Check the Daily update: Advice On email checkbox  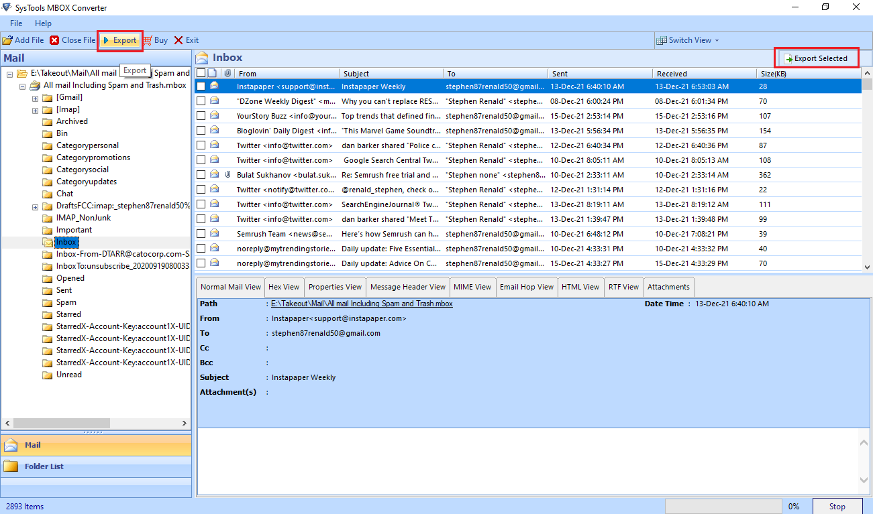(201, 263)
